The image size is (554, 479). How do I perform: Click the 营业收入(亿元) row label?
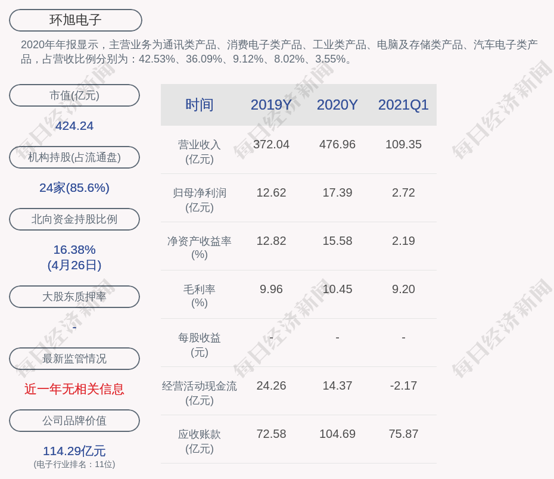pos(200,151)
